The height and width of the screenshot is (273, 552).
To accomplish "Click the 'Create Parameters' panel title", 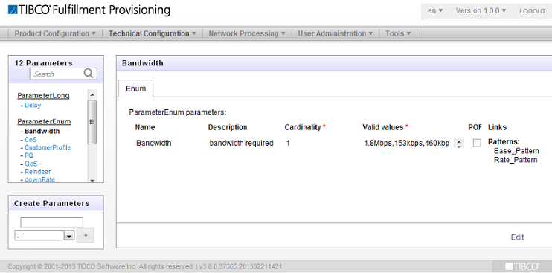I will tap(52, 203).
